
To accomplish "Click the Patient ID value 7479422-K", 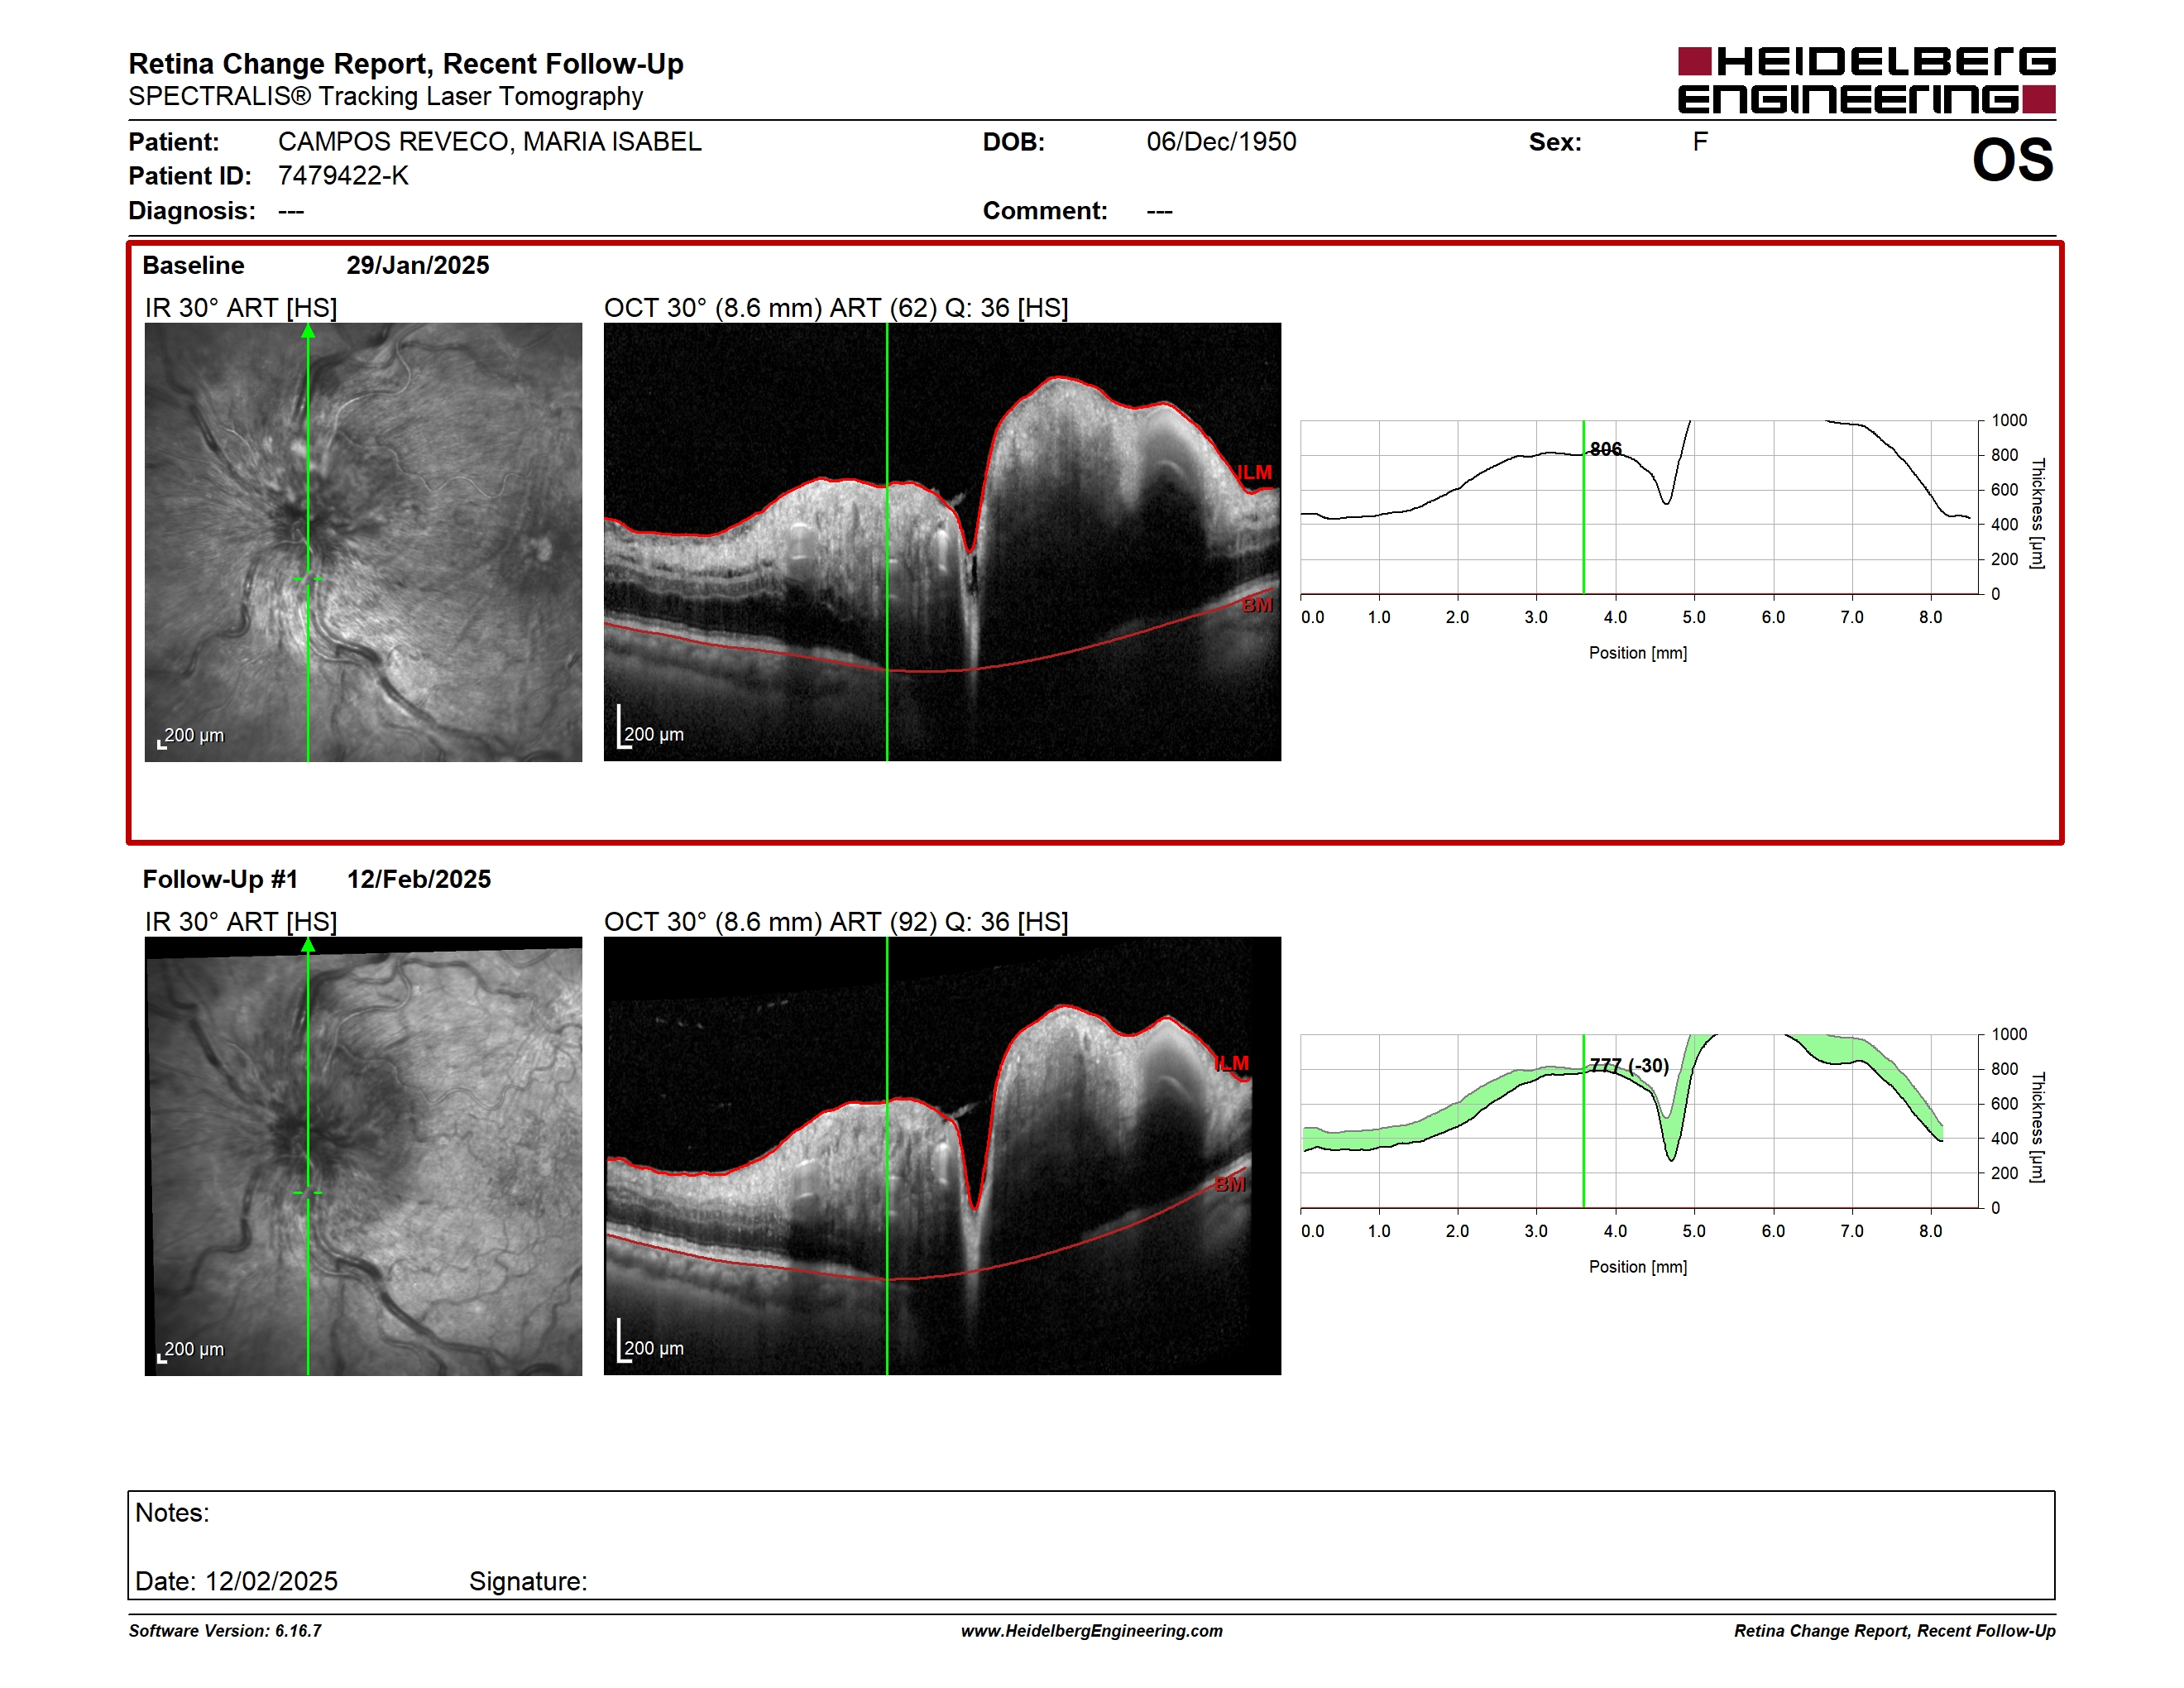I will pos(343,176).
